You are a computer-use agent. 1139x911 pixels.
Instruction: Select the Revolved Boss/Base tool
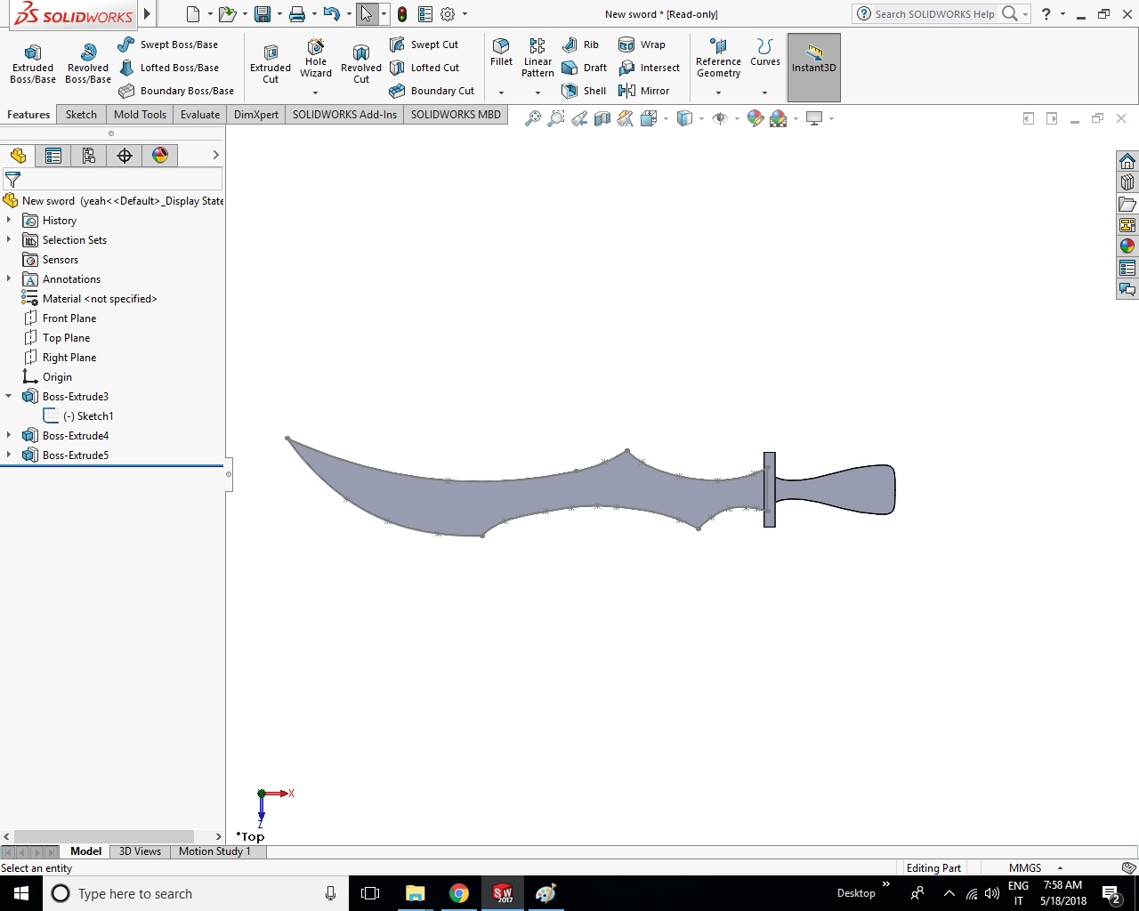tap(88, 64)
